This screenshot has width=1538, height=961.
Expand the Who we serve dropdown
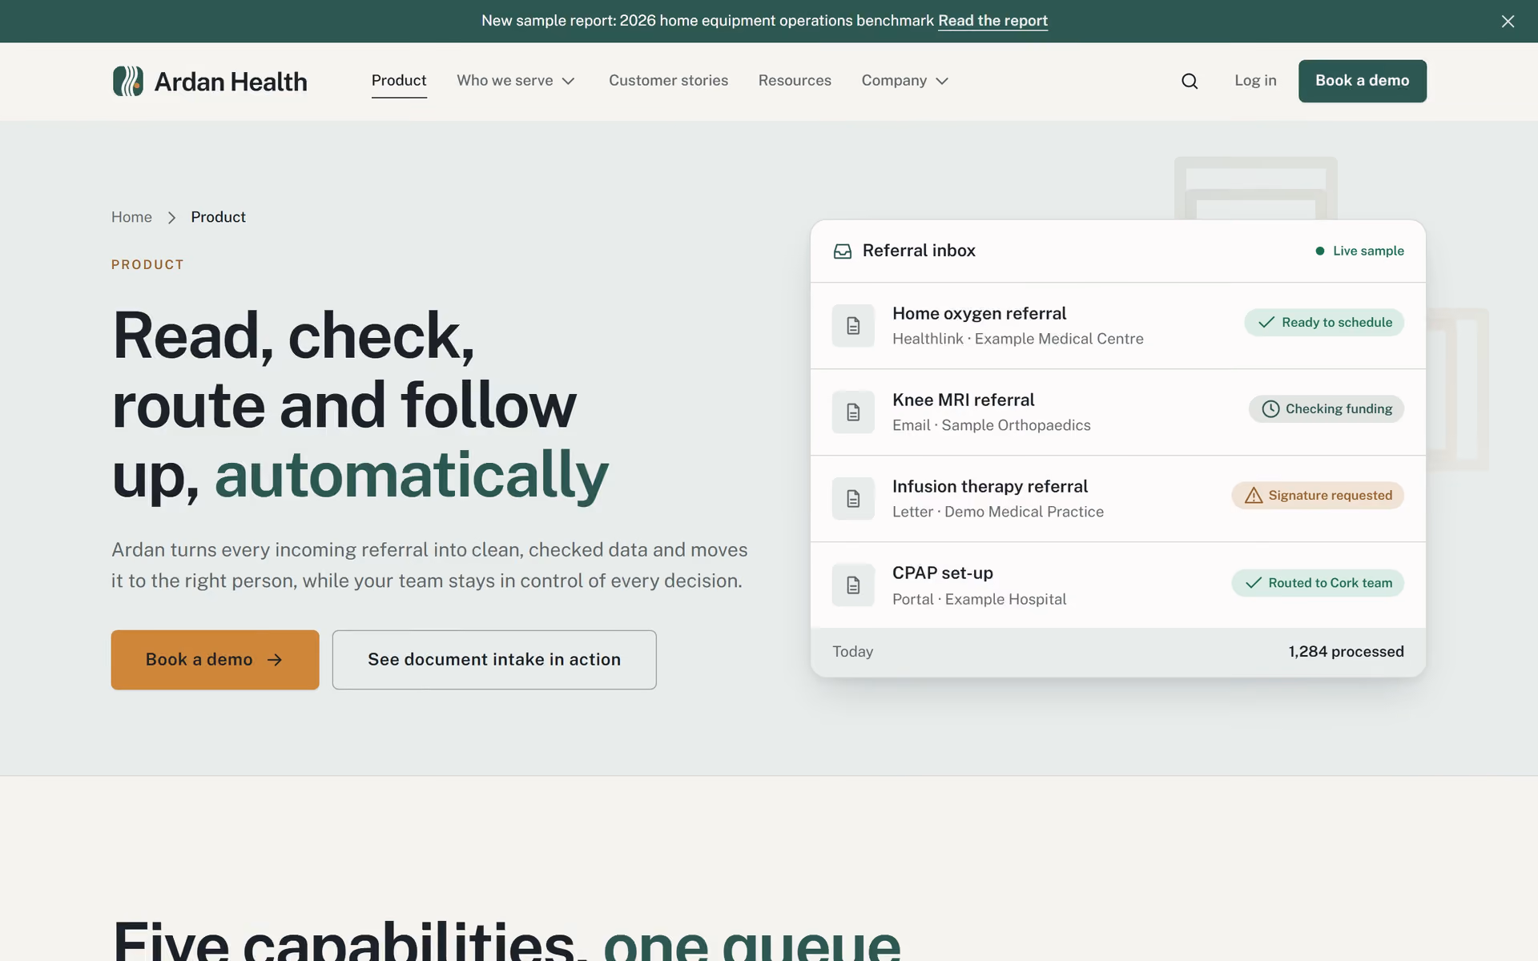click(516, 81)
